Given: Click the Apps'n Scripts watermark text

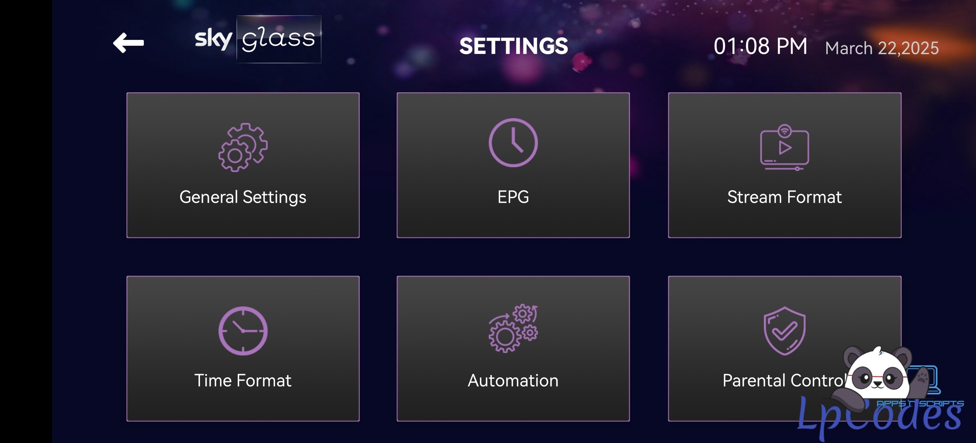Looking at the screenshot, I should (920, 403).
